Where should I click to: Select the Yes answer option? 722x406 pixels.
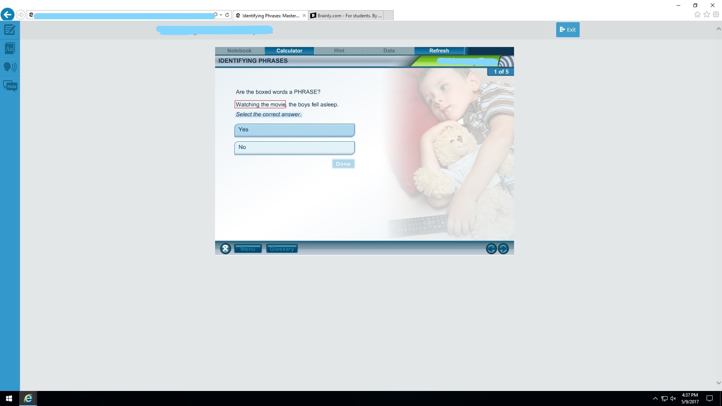[x=294, y=130]
